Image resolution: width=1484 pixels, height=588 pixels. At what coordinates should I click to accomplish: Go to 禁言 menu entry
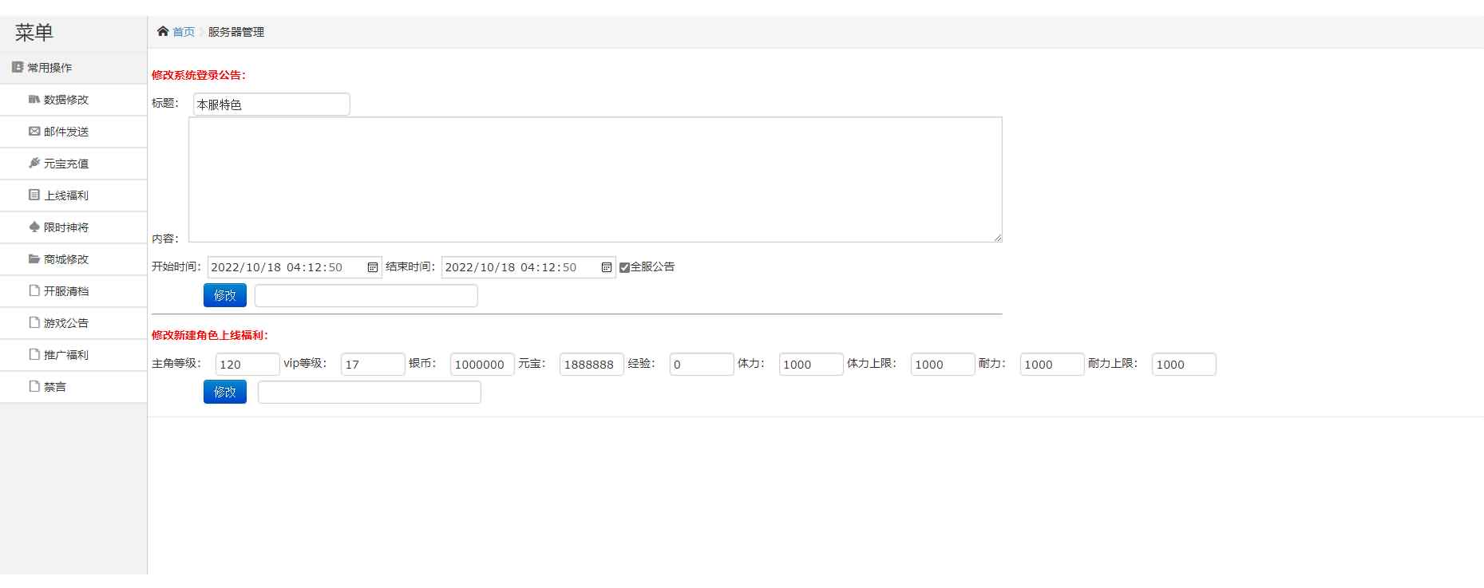click(55, 387)
